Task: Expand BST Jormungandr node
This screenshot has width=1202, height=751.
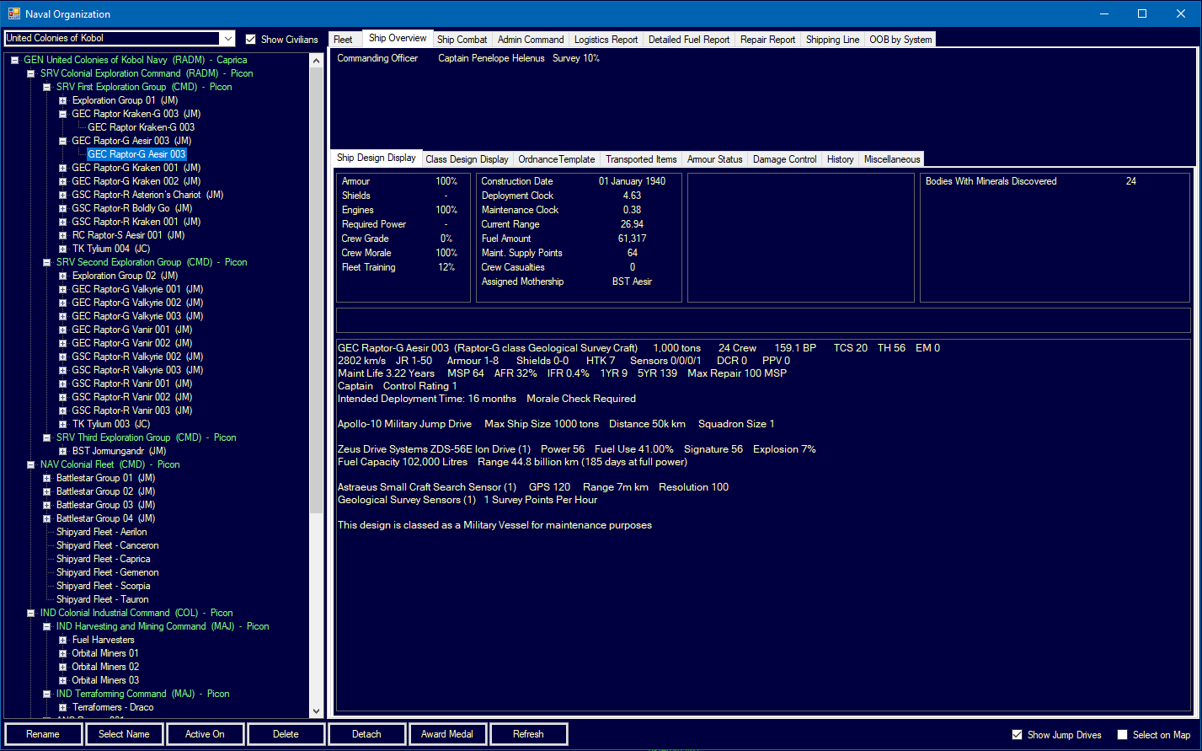Action: click(62, 451)
